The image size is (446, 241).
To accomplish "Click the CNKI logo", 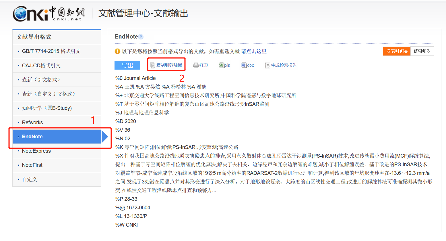I will pyautogui.click(x=49, y=14).
